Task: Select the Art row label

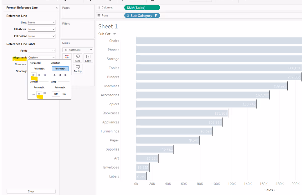Action: [x=116, y=158]
